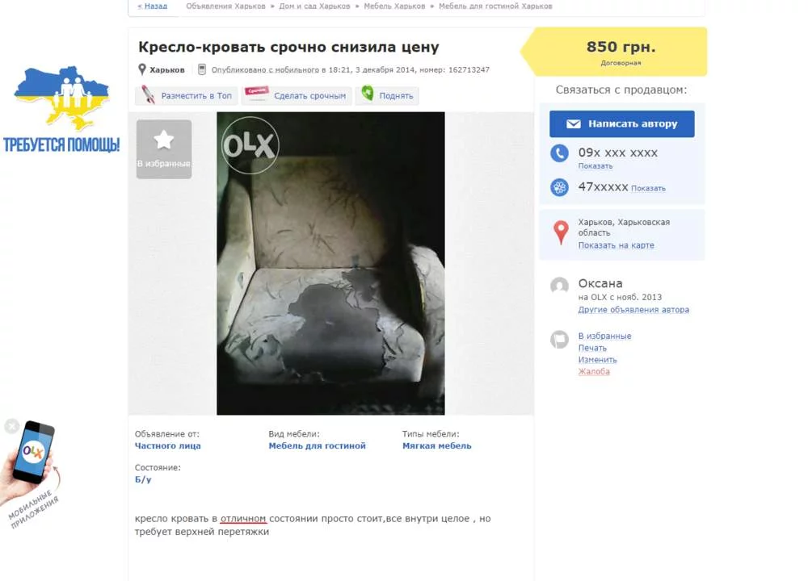Click the OLX mobile app phone image
Screen dimensions: 808x581
pyautogui.click(x=34, y=453)
